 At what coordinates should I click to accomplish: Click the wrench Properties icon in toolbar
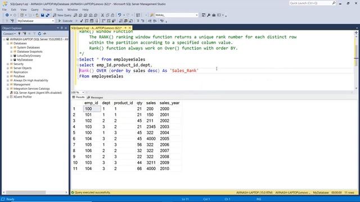coord(209,15)
